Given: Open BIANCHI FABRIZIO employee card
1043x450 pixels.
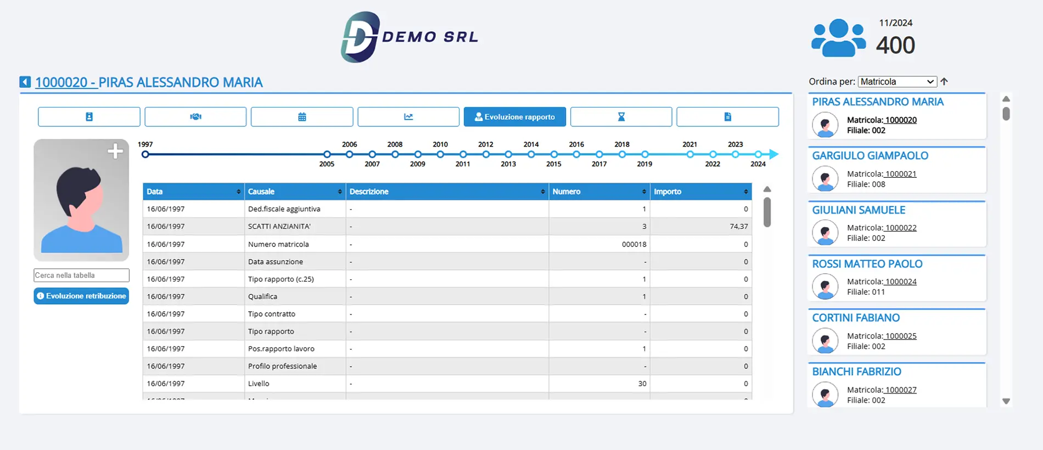Looking at the screenshot, I should click(x=897, y=385).
